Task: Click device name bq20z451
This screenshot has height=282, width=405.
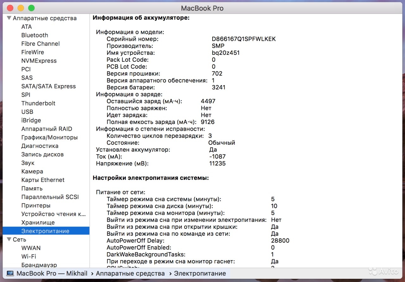Action: point(226,53)
